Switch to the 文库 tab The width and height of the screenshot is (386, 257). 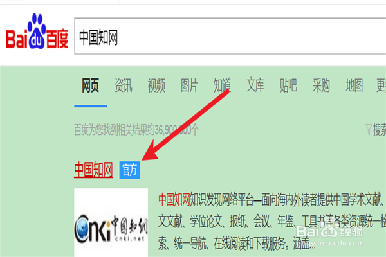coord(255,85)
